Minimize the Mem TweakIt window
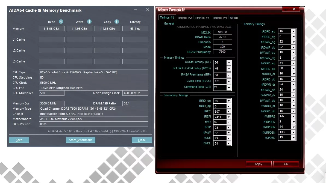Screen dimensions: 326x183 [286, 9]
